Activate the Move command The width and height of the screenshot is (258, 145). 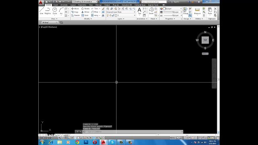(75, 8)
